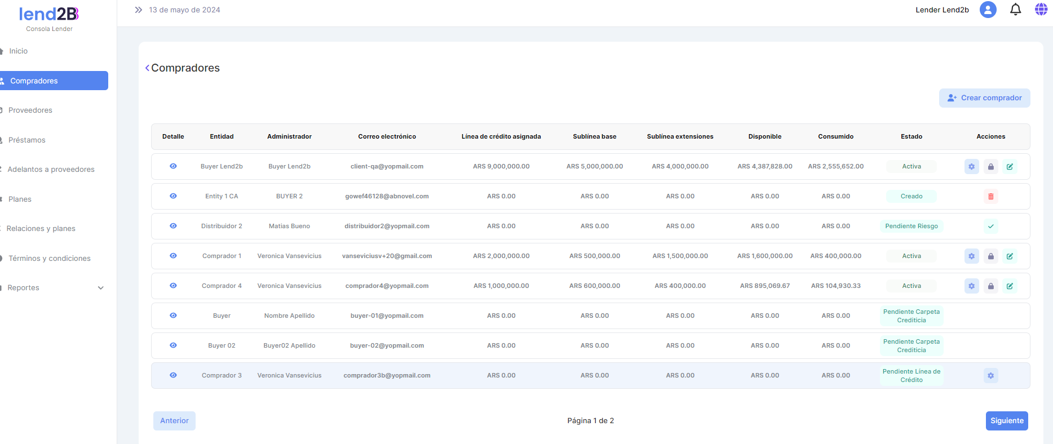Viewport: 1053px width, 444px height.
Task: Click the user profile avatar
Action: (x=988, y=10)
